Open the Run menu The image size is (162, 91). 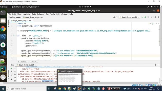click(x=47, y=14)
